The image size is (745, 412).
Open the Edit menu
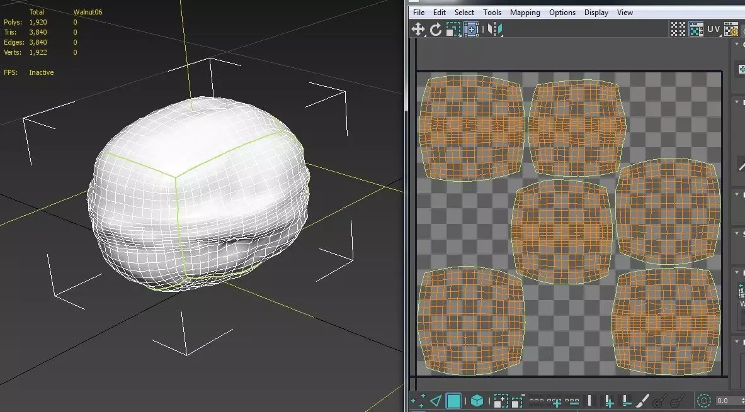tap(440, 13)
